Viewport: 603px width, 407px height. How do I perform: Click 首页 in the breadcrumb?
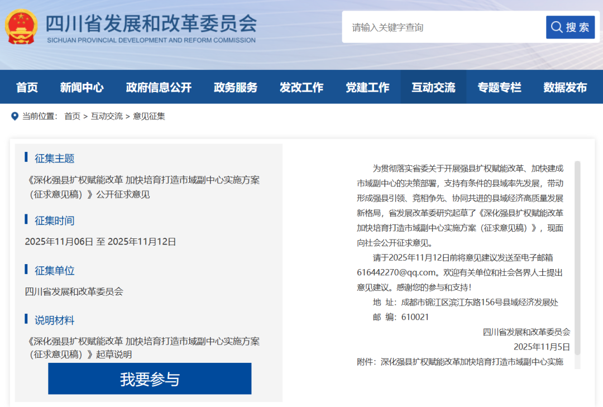point(72,116)
